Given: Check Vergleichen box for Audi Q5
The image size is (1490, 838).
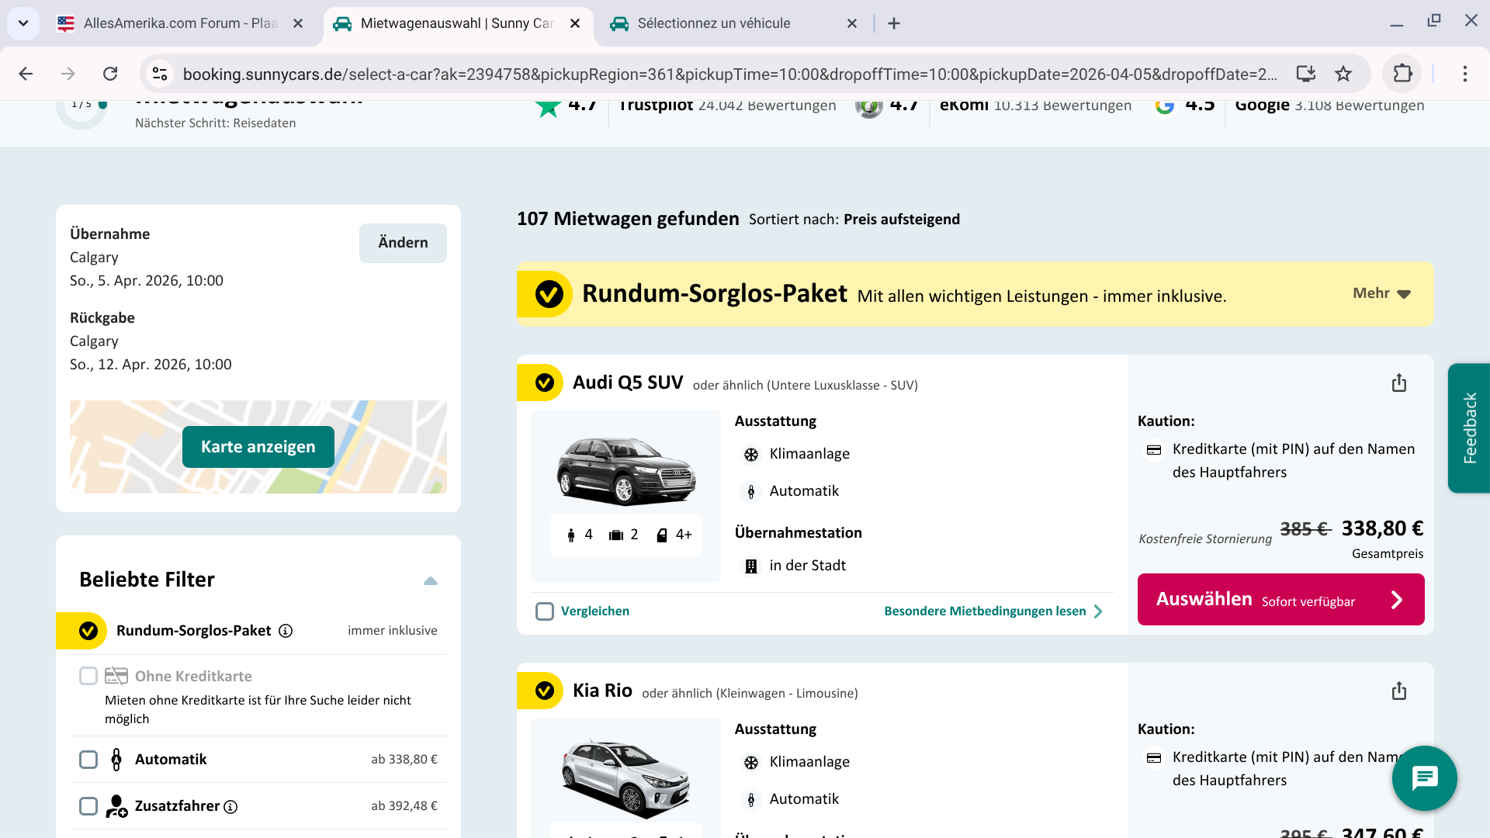Looking at the screenshot, I should pos(545,611).
